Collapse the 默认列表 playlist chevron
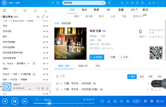This screenshot has height=107, width=166. (1, 17)
